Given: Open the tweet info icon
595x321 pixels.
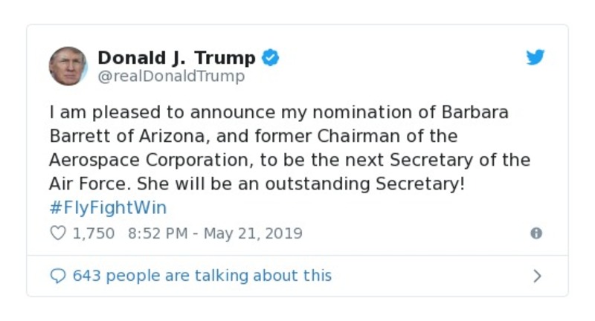Looking at the screenshot, I should coord(535,233).
